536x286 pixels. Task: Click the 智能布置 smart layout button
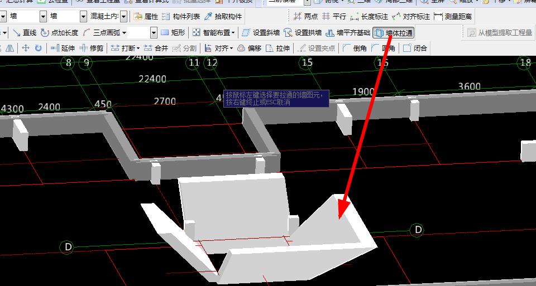[211, 33]
